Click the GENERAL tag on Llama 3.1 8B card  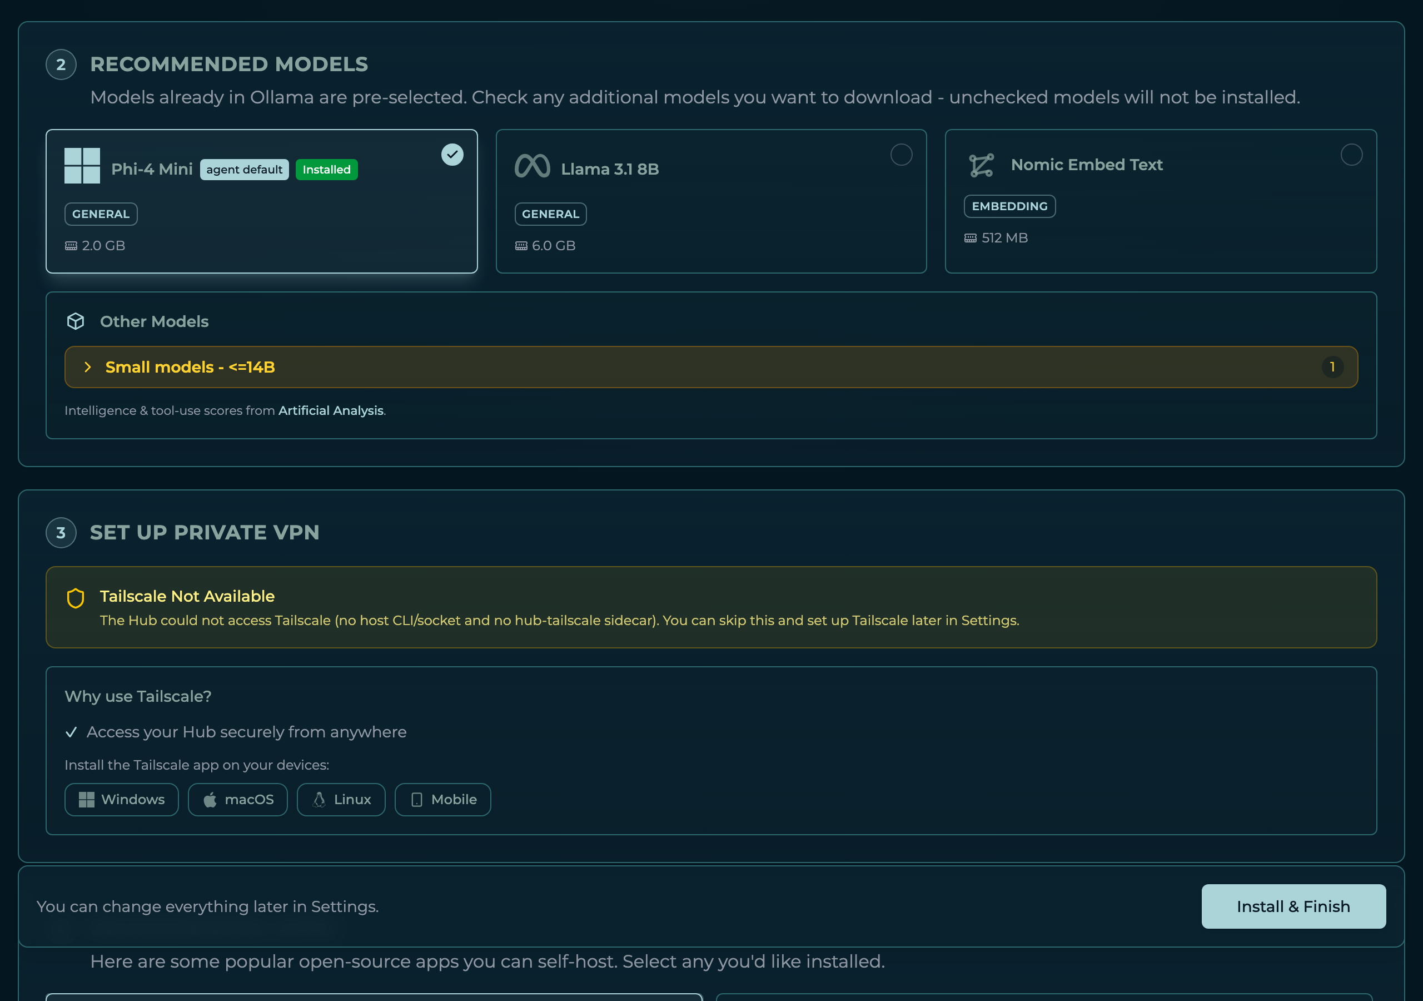[550, 214]
